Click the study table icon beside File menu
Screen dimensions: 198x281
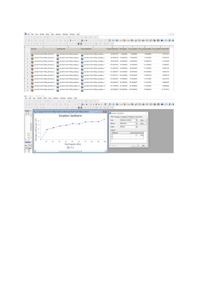(26, 34)
